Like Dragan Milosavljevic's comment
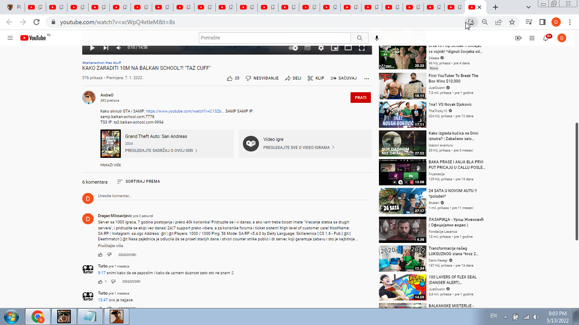Viewport: 579px width, 325px height. click(x=100, y=255)
